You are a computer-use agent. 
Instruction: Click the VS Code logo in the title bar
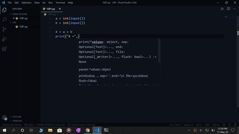3,3
